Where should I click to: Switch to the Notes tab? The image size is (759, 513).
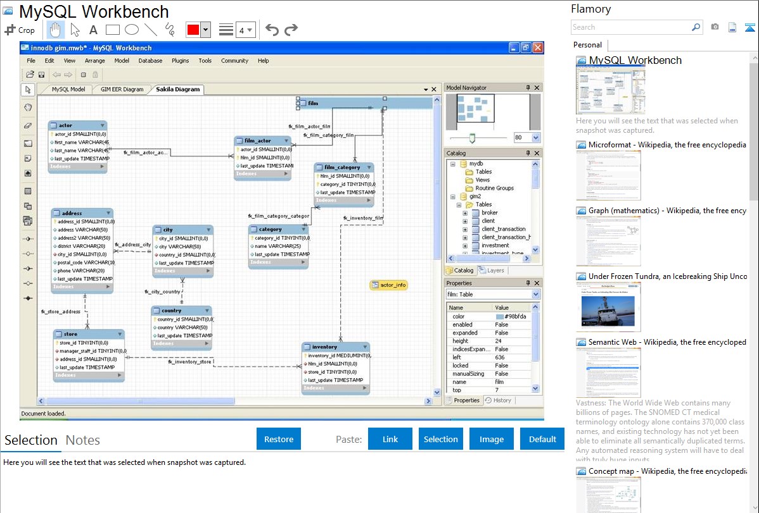coord(83,440)
